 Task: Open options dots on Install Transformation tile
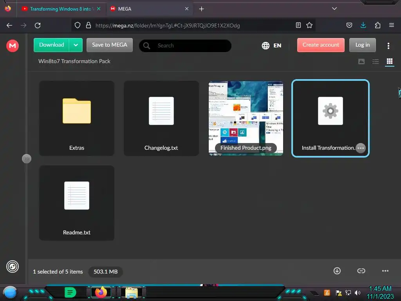tap(361, 148)
